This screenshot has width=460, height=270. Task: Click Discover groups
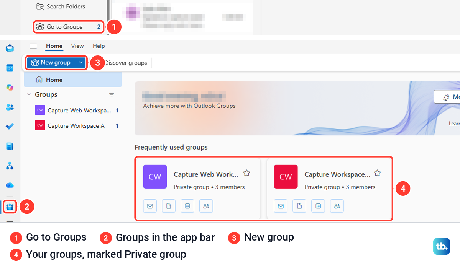tap(126, 63)
